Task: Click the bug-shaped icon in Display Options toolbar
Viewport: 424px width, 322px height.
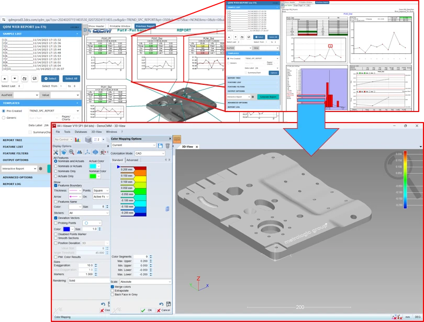Action: tap(103, 152)
